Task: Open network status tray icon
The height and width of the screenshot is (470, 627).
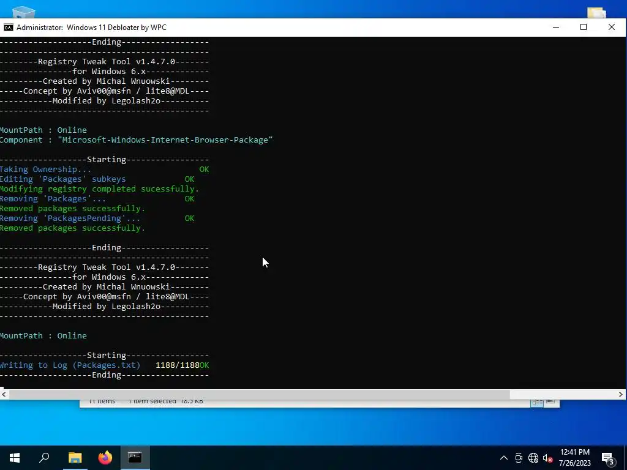Action: 533,458
